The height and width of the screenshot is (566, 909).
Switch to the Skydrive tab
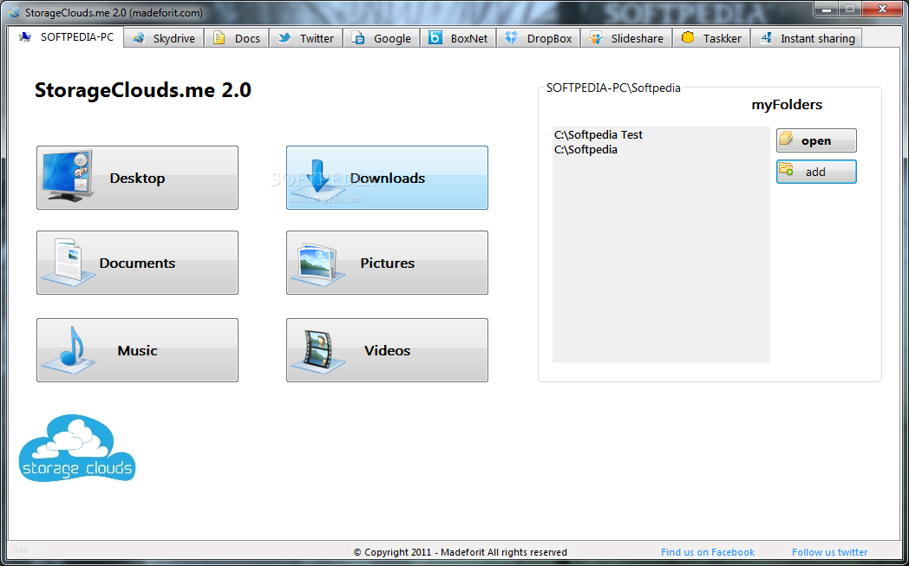point(163,38)
